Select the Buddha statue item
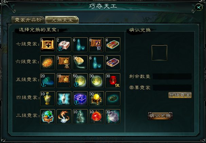The image size is (206, 143). [80, 117]
